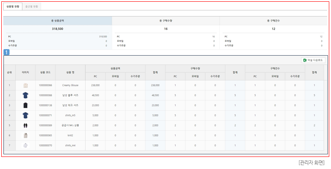Image resolution: width=331 pixels, height=169 pixels.
Task: Open the 남성 블루 셔츠 product thumbnail
Action: click(x=26, y=95)
